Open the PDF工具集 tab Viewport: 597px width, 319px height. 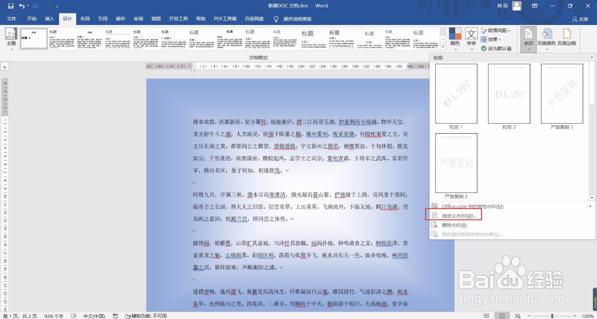pos(225,19)
